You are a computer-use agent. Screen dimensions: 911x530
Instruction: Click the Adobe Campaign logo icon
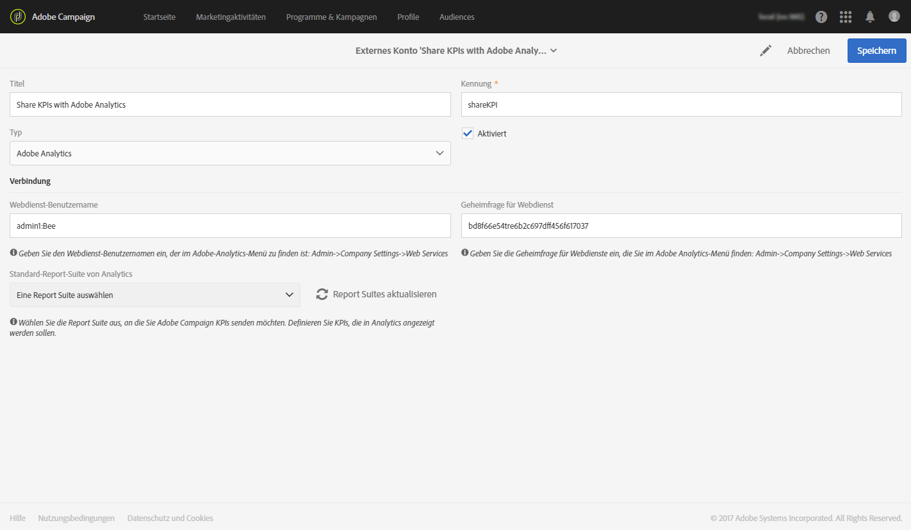(x=17, y=17)
